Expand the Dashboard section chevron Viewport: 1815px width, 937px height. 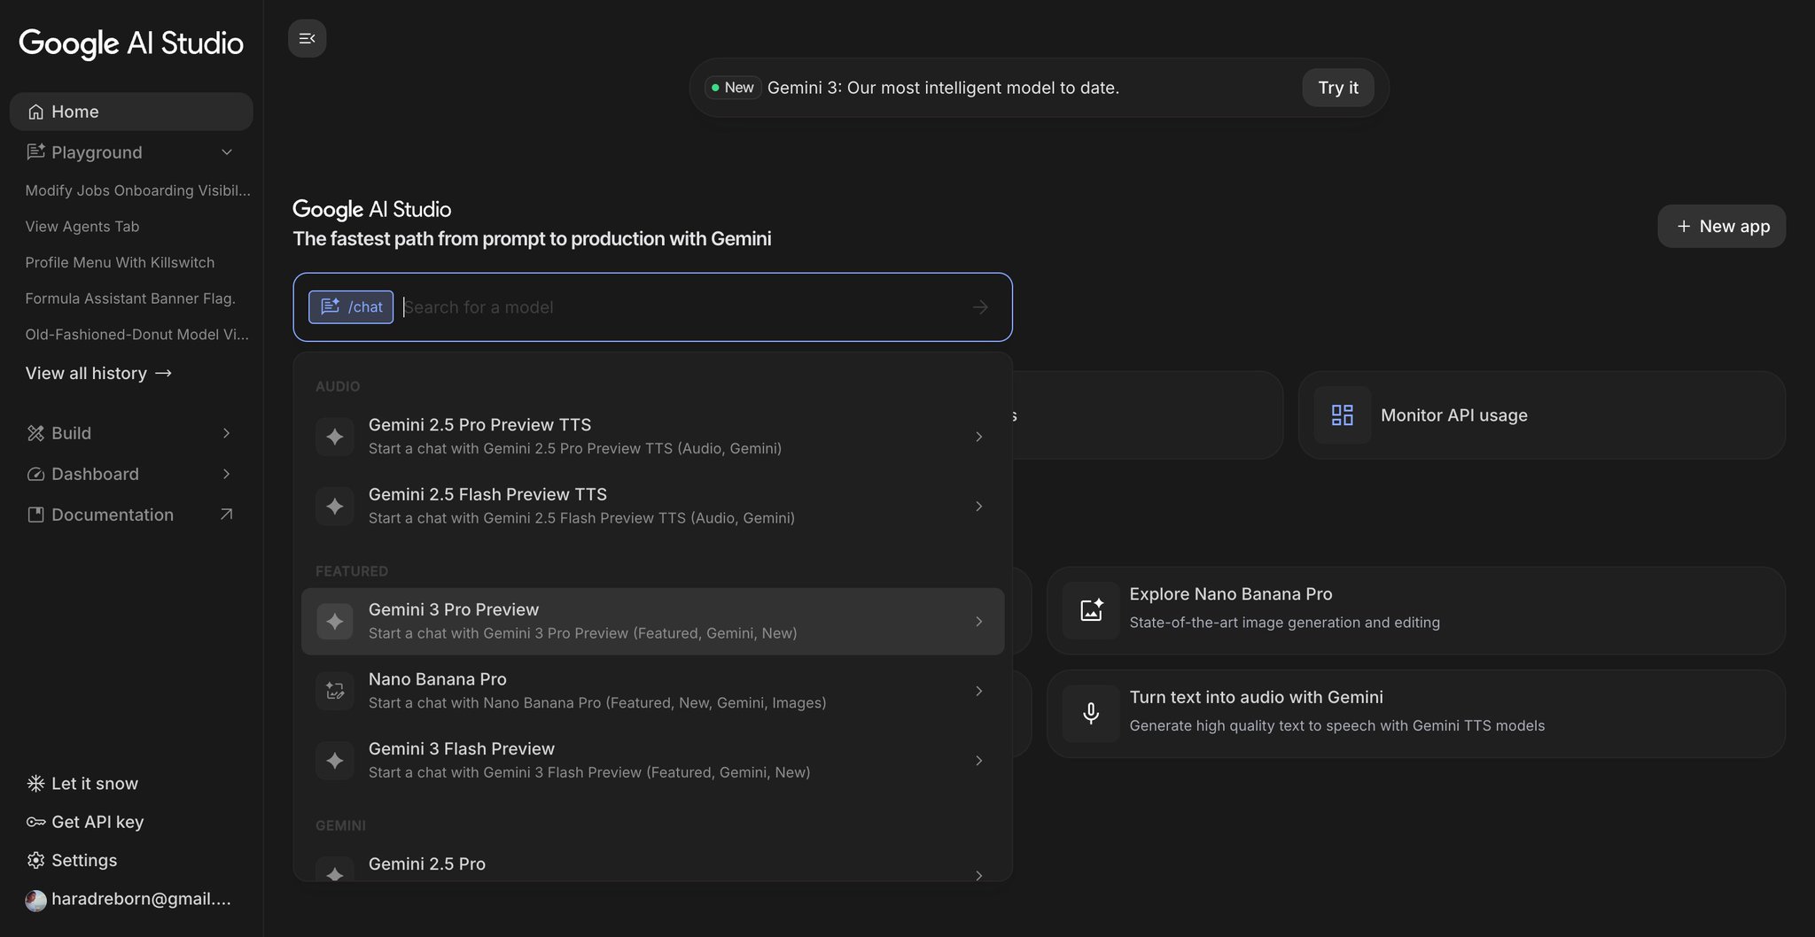click(226, 474)
